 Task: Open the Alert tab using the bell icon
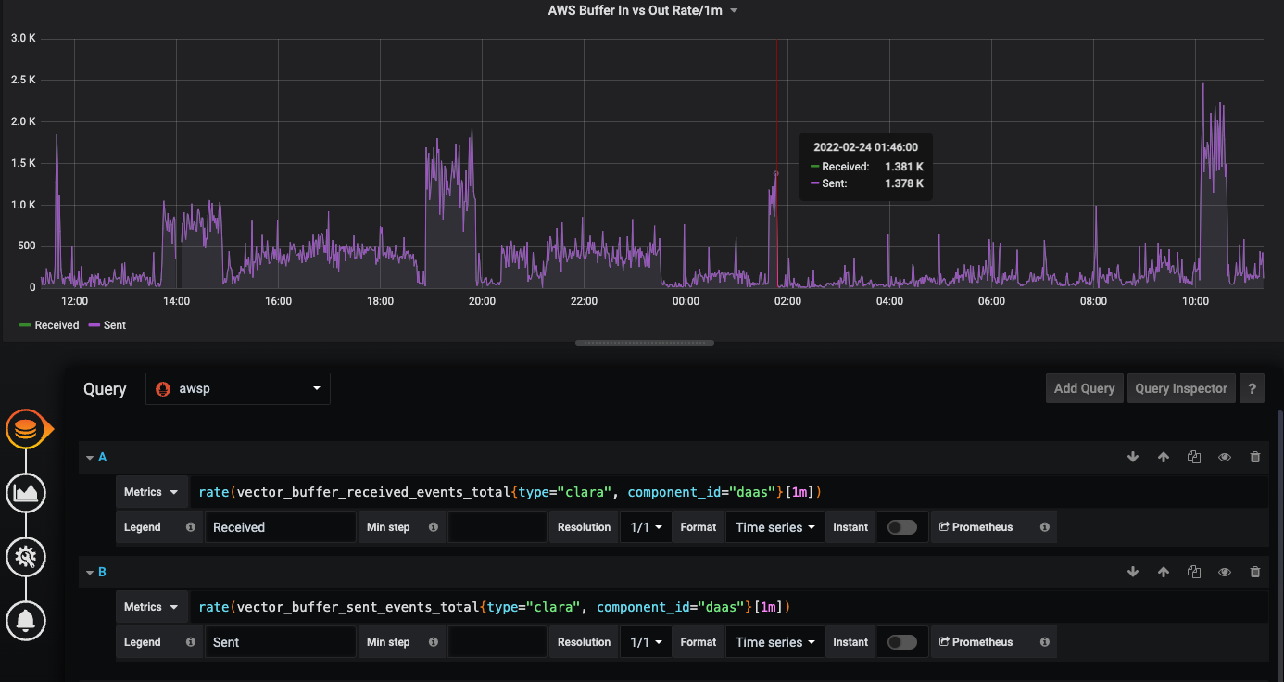click(x=25, y=621)
